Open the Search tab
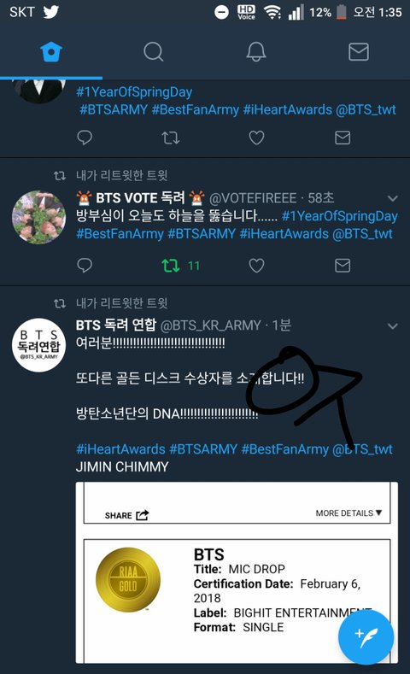This screenshot has width=410, height=674. pos(154,52)
